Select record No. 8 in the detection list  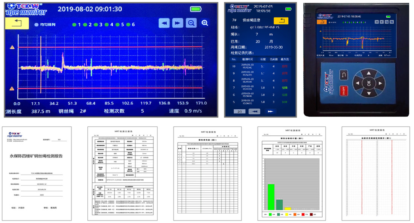click(x=260, y=80)
